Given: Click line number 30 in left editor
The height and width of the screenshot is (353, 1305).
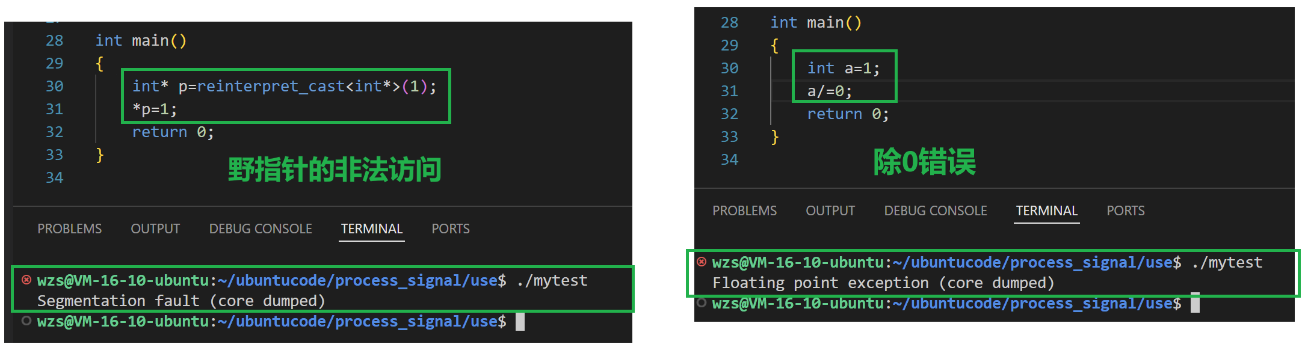Looking at the screenshot, I should click(54, 87).
